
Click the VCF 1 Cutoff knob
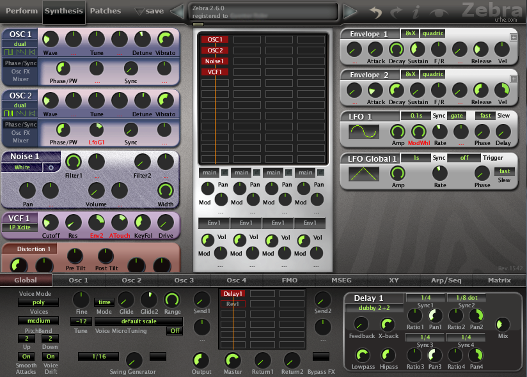(51, 222)
